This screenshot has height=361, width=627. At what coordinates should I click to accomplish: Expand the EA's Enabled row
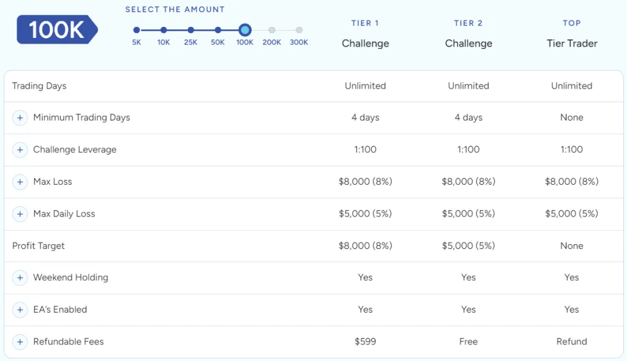coord(20,310)
